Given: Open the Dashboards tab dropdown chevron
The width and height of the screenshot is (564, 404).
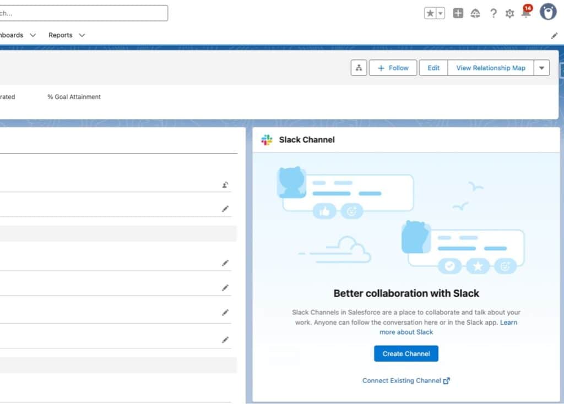Looking at the screenshot, I should pos(32,35).
